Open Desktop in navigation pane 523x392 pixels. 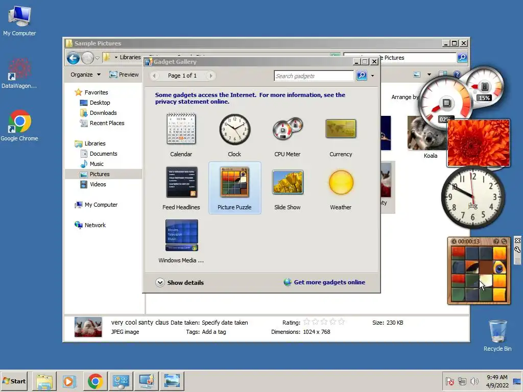(x=95, y=103)
